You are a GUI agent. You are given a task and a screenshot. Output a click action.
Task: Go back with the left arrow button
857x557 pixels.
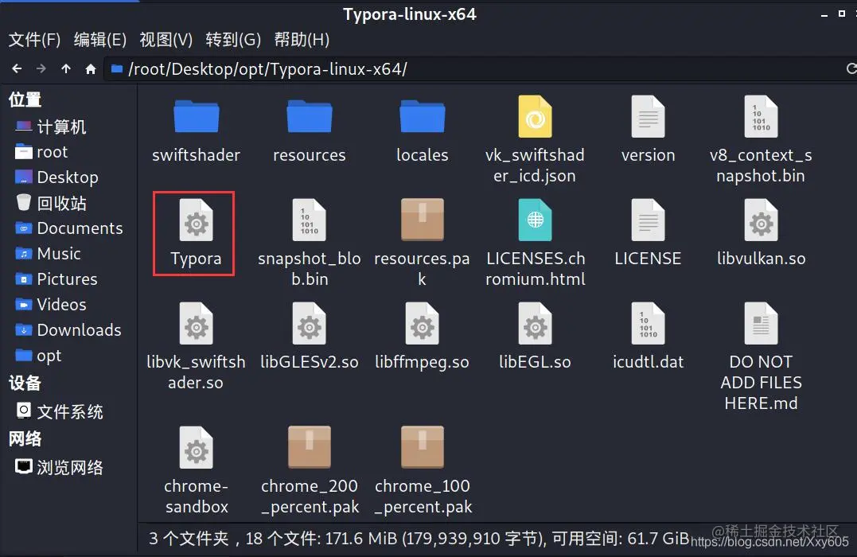(x=17, y=69)
